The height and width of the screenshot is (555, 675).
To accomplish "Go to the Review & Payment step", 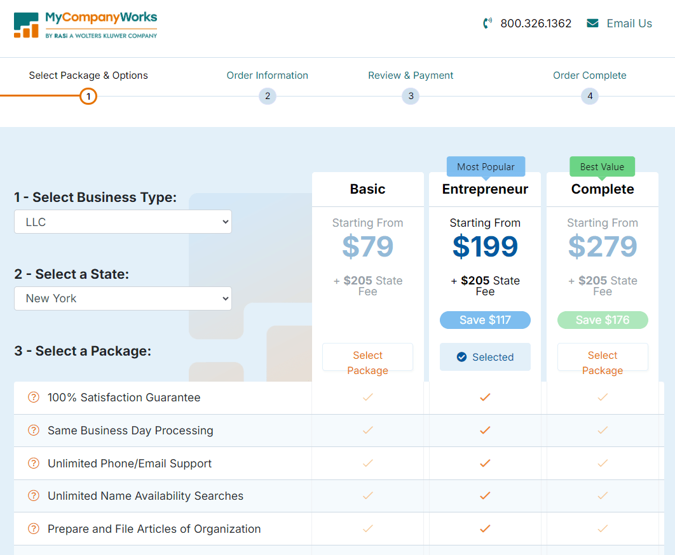I will (411, 75).
